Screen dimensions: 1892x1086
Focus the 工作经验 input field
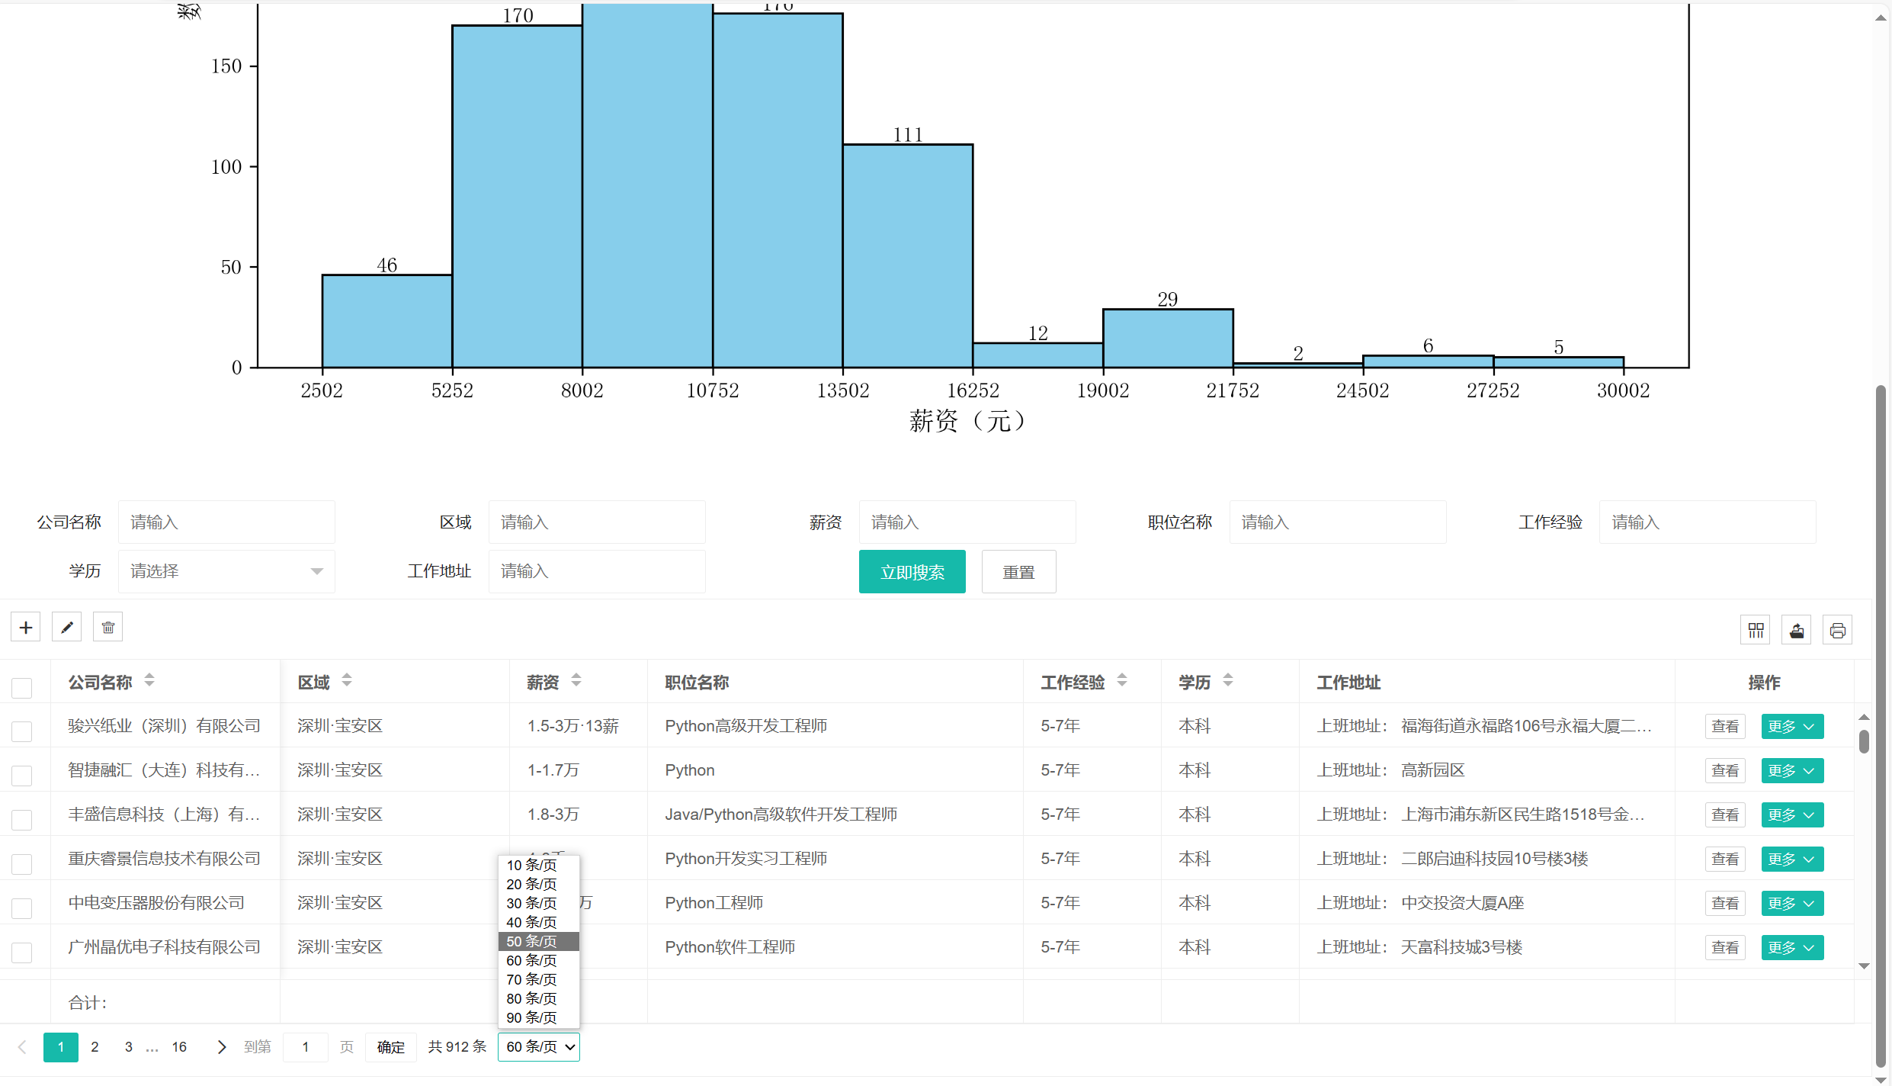coord(1708,522)
